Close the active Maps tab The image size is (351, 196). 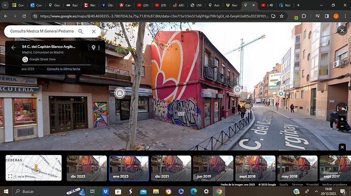click(253, 5)
